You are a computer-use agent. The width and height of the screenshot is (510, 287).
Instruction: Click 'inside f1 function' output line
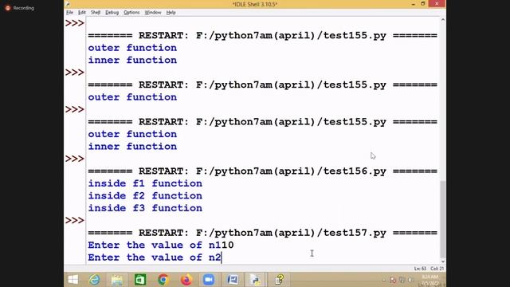(x=145, y=183)
